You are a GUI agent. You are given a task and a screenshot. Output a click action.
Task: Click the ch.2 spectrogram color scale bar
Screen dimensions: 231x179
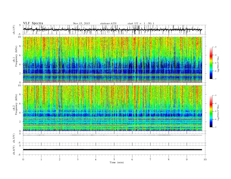coord(211,111)
